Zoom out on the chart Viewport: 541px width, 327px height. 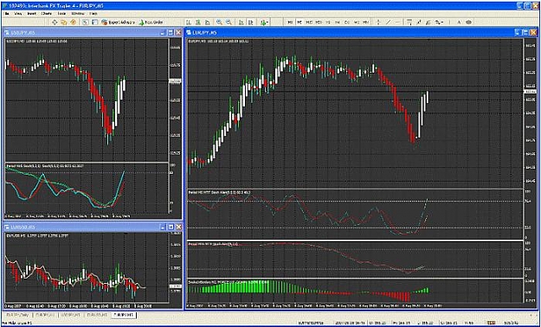229,22
